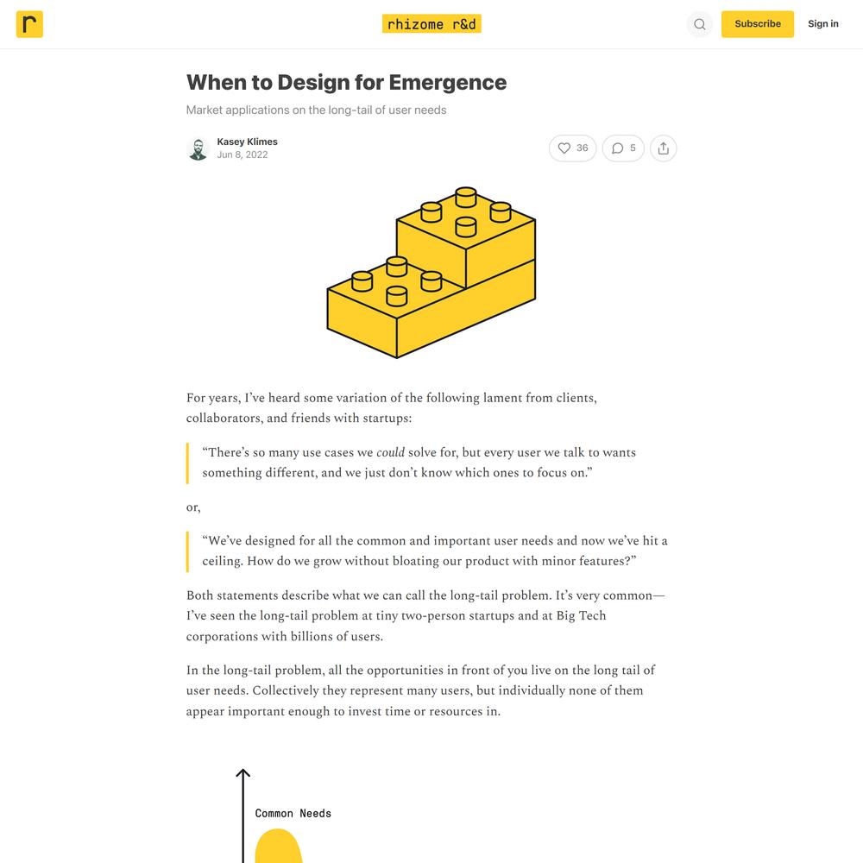
Task: Click the quote starting "We've designed for all"
Action: point(435,551)
